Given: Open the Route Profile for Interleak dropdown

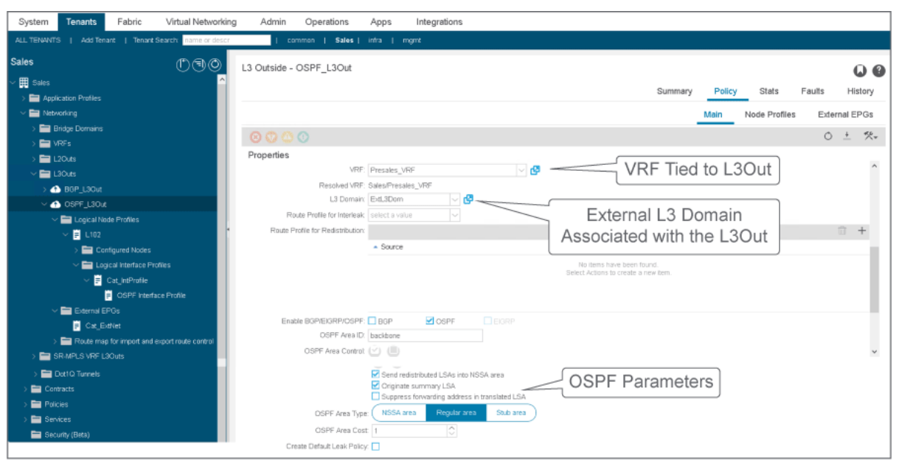Looking at the screenshot, I should point(455,215).
